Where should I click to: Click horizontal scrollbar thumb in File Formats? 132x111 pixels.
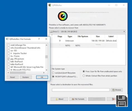(x=18, y=73)
